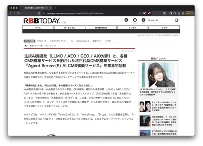This screenshot has width=203, height=146.
Task: Open the press release list breadcrumb link
Action: tap(36, 46)
